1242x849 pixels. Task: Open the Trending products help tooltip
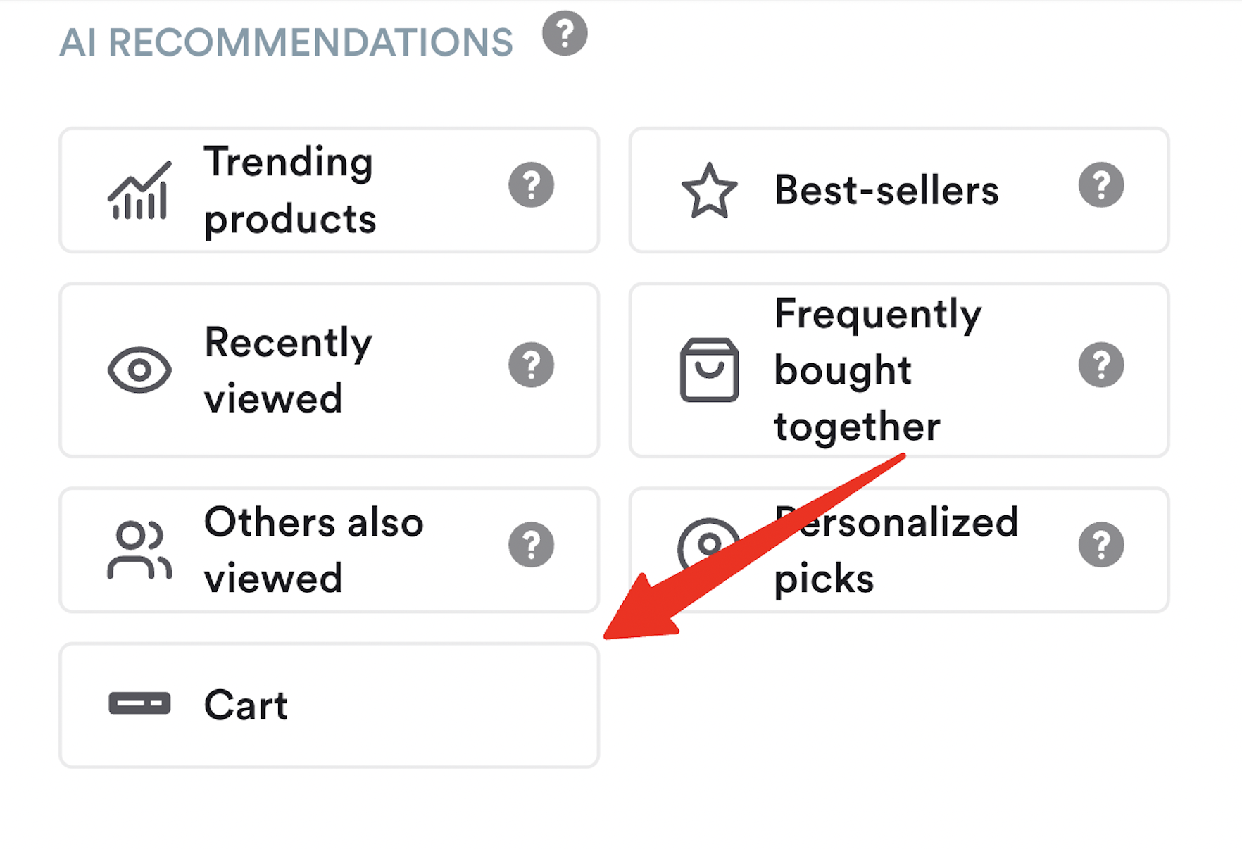(x=532, y=185)
